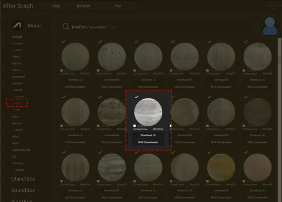The width and height of the screenshot is (282, 202).
Task: Open the user profile avatar
Action: pos(270,27)
